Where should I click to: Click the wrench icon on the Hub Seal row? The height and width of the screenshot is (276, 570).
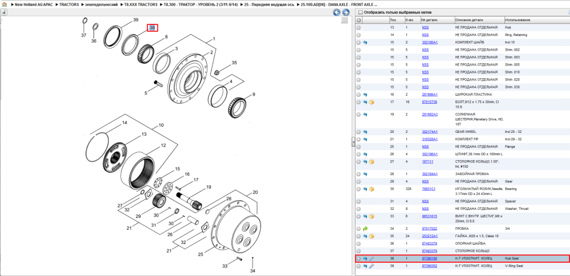tap(371, 259)
